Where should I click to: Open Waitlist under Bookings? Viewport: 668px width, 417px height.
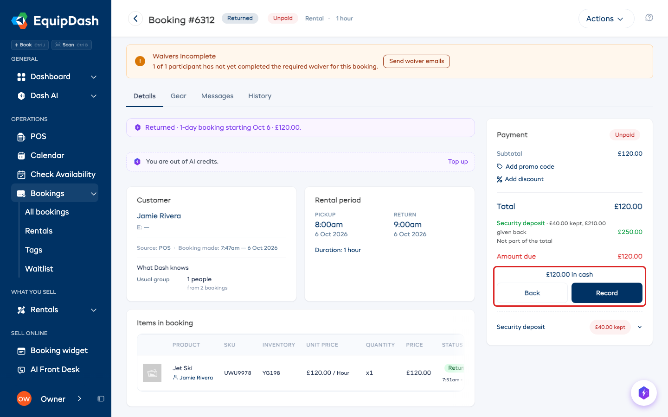[39, 269]
